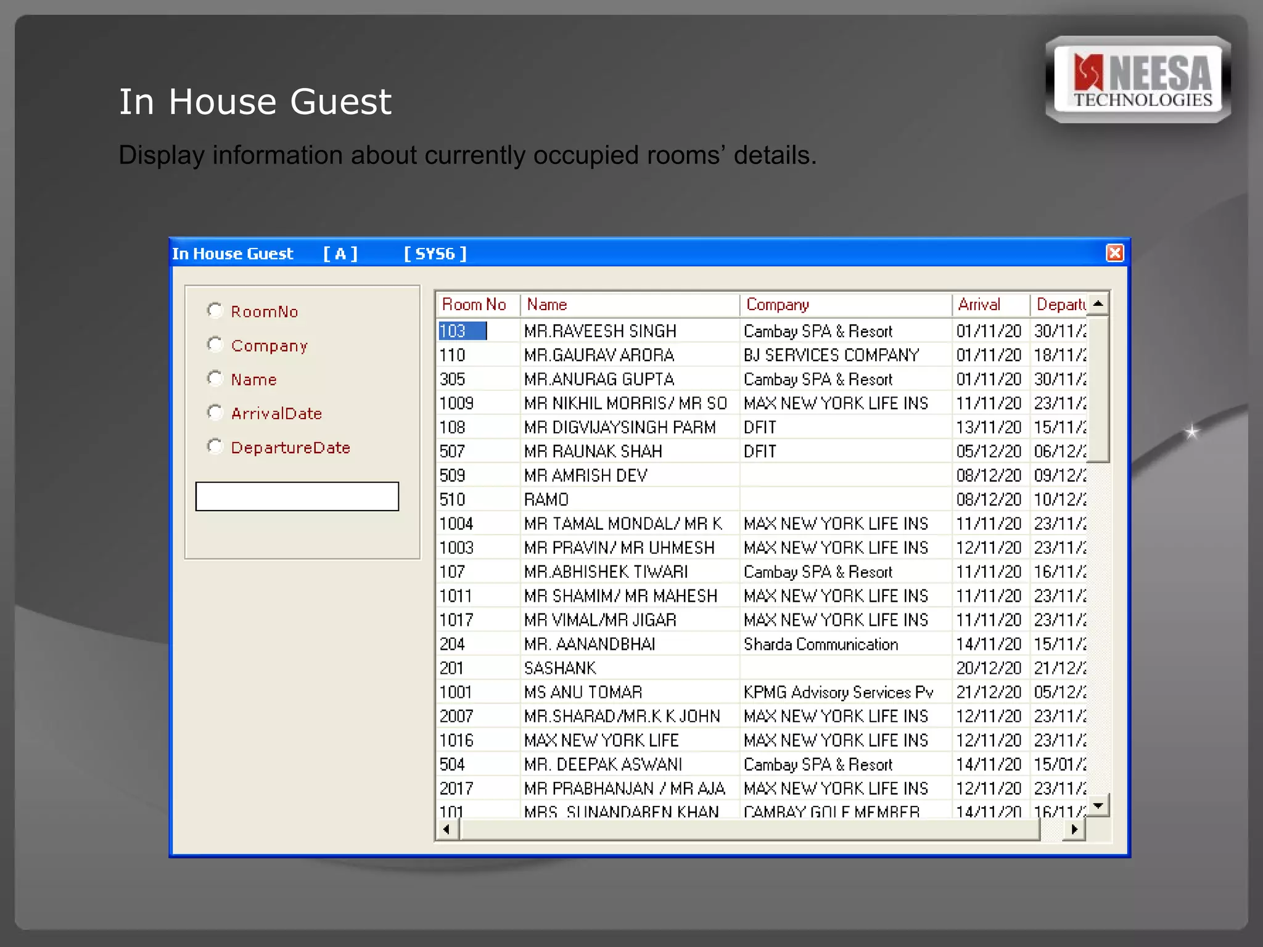Click MR.SHARAD/MR.K K JOHN name
Image resolution: width=1263 pixels, height=947 pixels.
(x=622, y=716)
